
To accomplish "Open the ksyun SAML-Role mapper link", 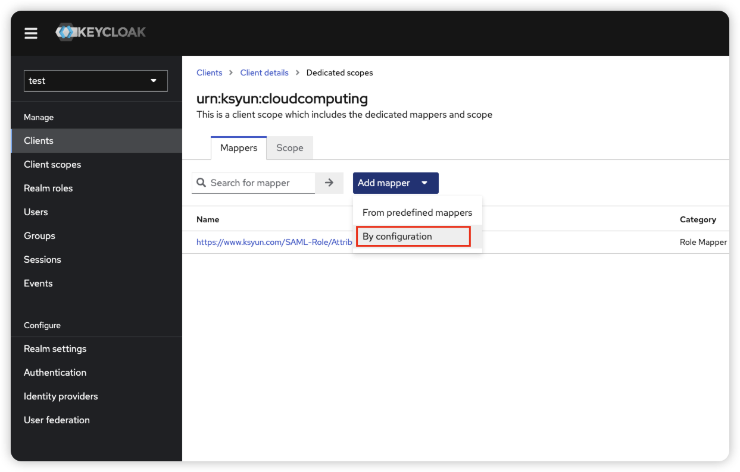I will coord(274,243).
